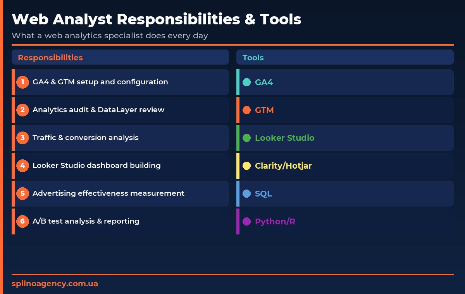Viewport: 465px width, 294px height.
Task: Select the Responsibilities column header
Action: (x=120, y=57)
